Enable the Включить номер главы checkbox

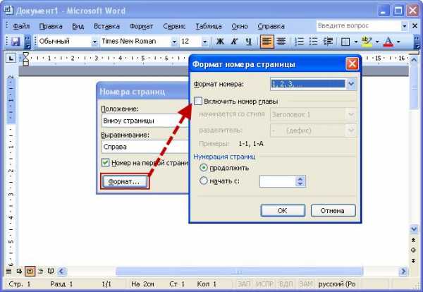[x=198, y=101]
